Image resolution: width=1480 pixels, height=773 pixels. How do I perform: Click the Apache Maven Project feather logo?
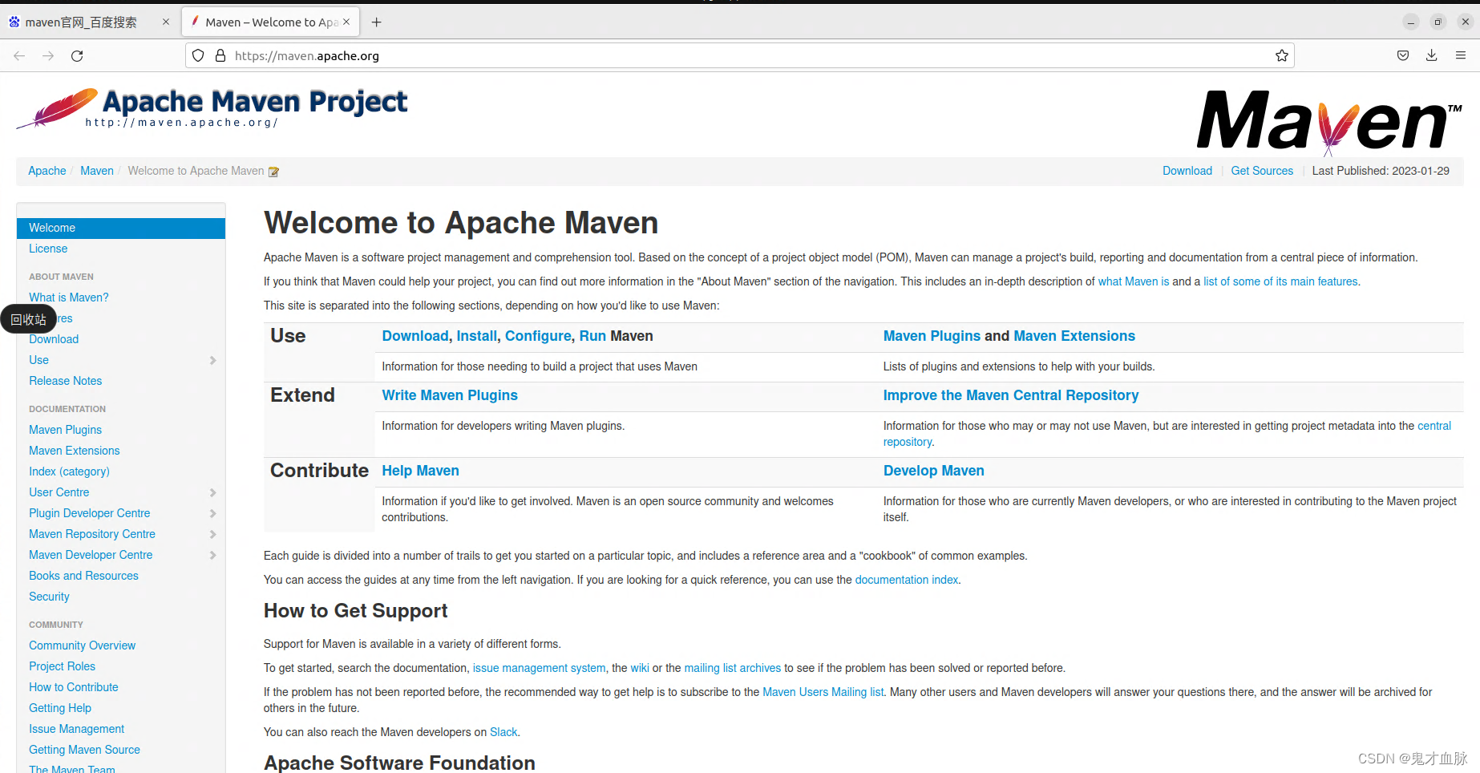tap(212, 108)
